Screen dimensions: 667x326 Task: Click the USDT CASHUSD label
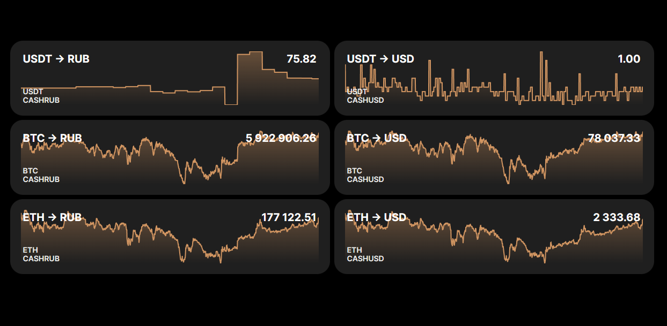pyautogui.click(x=365, y=96)
